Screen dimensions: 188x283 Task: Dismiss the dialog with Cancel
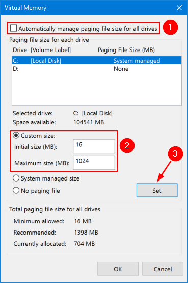pyautogui.click(x=163, y=269)
